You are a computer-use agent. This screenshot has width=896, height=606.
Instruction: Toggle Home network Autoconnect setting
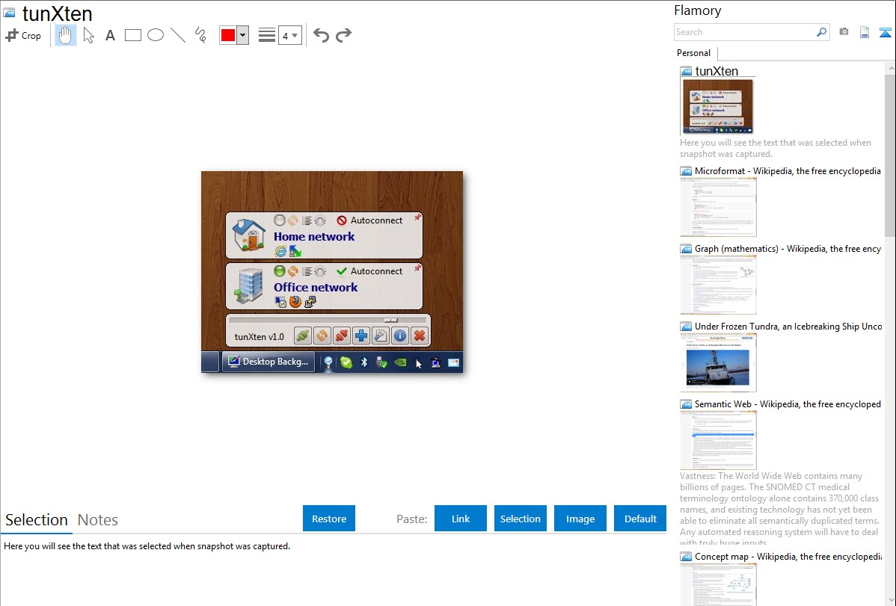(x=369, y=220)
